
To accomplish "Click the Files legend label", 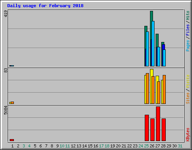I will coord(187,30).
